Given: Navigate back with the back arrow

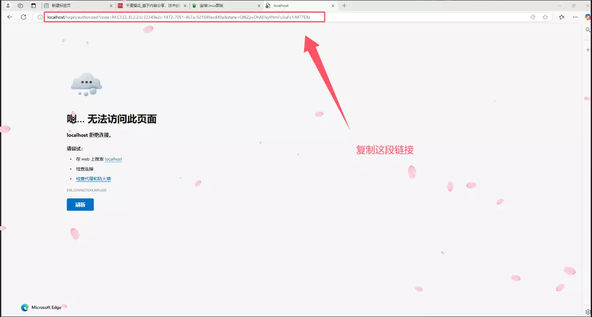Looking at the screenshot, I should (x=10, y=17).
